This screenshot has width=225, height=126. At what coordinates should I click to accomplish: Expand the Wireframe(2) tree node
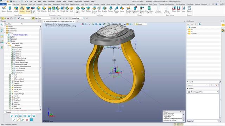(x=5, y=29)
